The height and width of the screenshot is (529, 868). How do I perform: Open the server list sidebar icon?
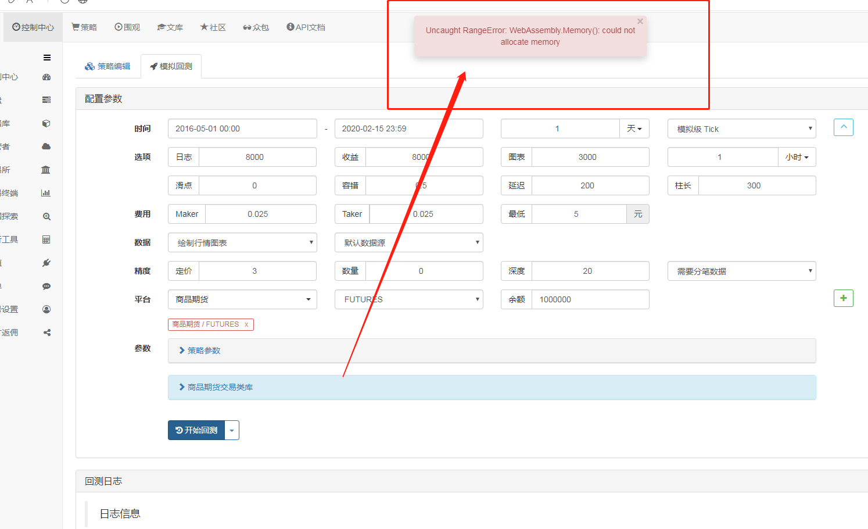(46, 100)
